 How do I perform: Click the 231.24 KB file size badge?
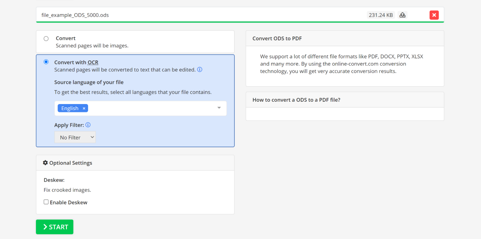click(x=381, y=15)
